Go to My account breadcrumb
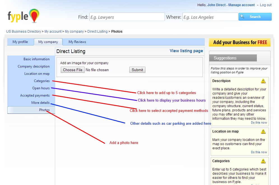 coord(53,31)
